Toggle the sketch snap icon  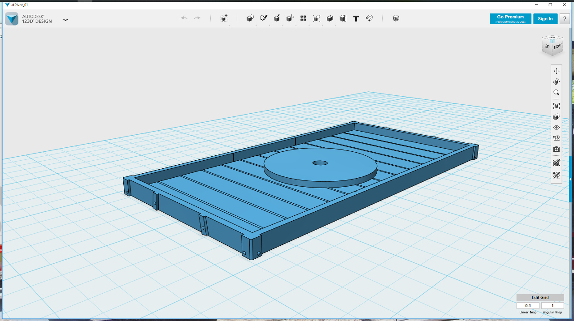coord(557,175)
